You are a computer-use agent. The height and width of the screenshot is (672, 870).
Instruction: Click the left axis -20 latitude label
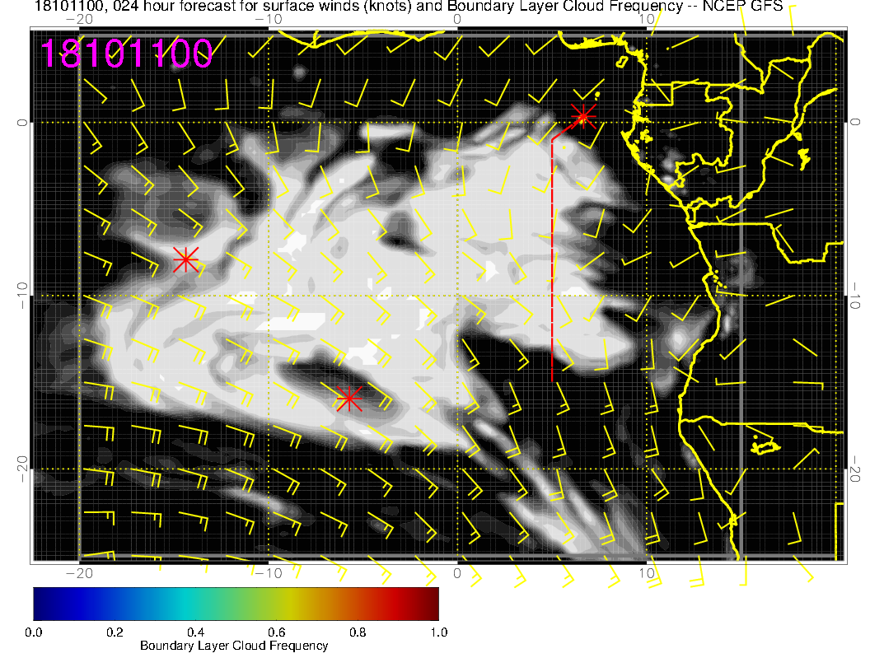(22, 469)
